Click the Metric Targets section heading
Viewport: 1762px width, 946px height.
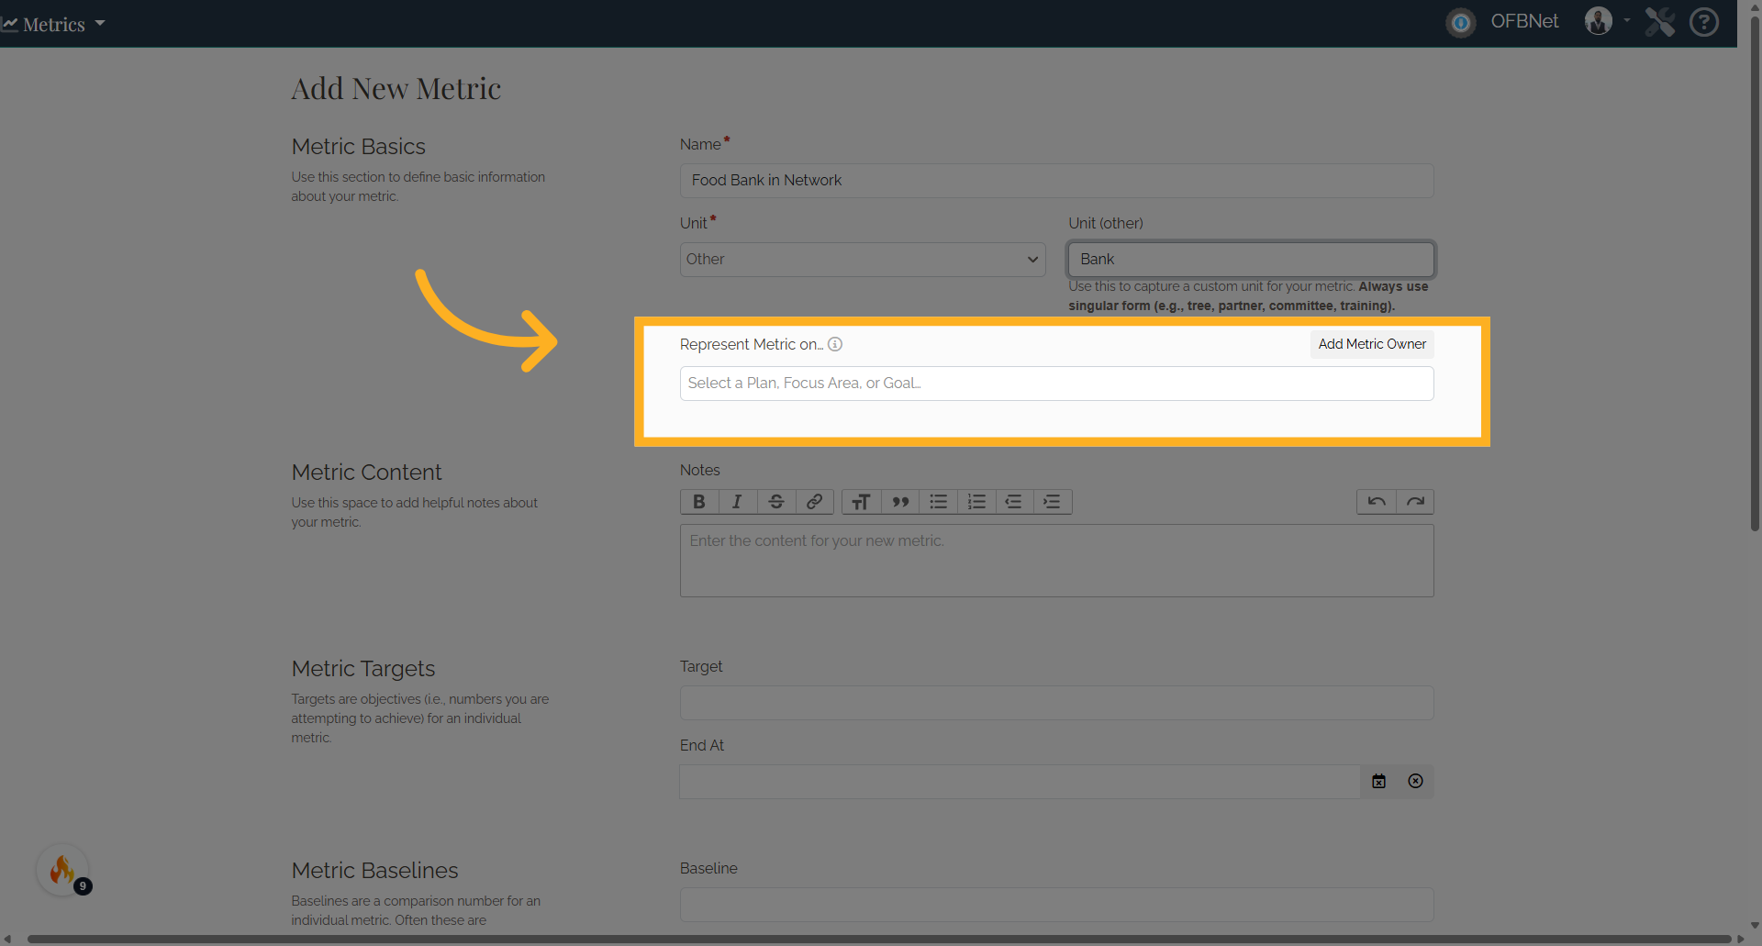point(362,669)
